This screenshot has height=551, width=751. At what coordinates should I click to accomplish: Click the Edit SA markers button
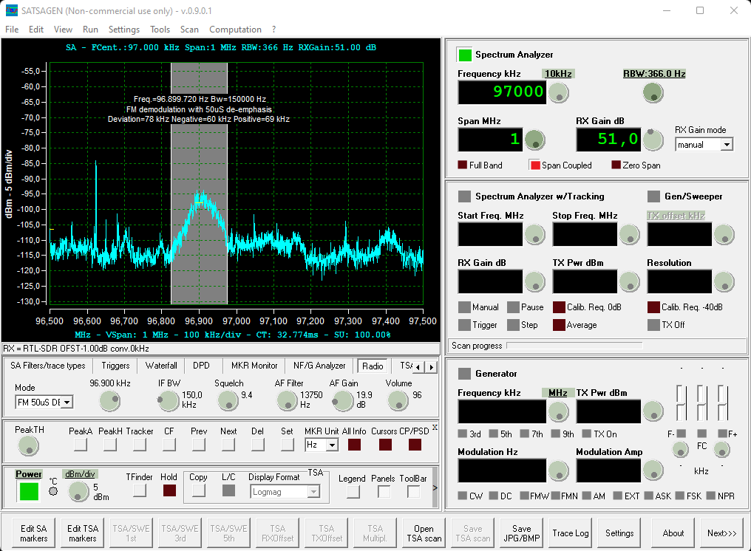click(33, 533)
